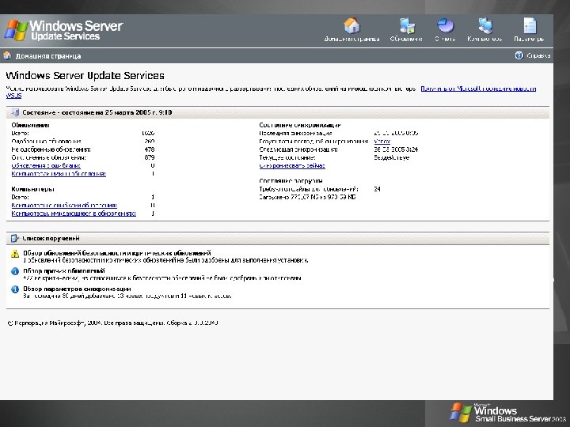Open the Успех last synchronization result link

(382, 142)
